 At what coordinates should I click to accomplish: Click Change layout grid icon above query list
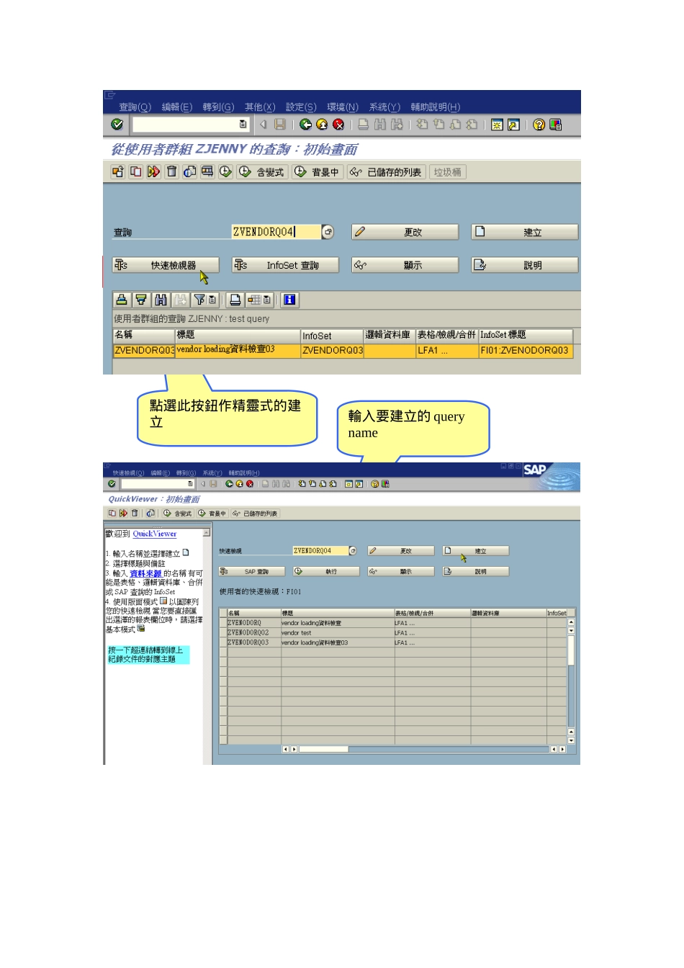(x=254, y=300)
